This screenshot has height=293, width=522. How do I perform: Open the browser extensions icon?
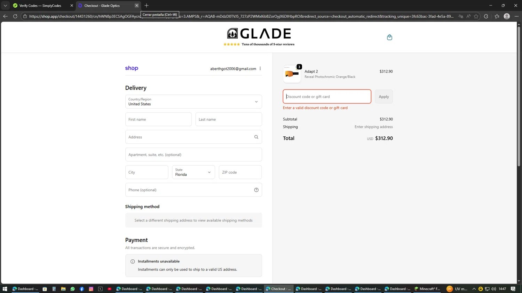486,16
